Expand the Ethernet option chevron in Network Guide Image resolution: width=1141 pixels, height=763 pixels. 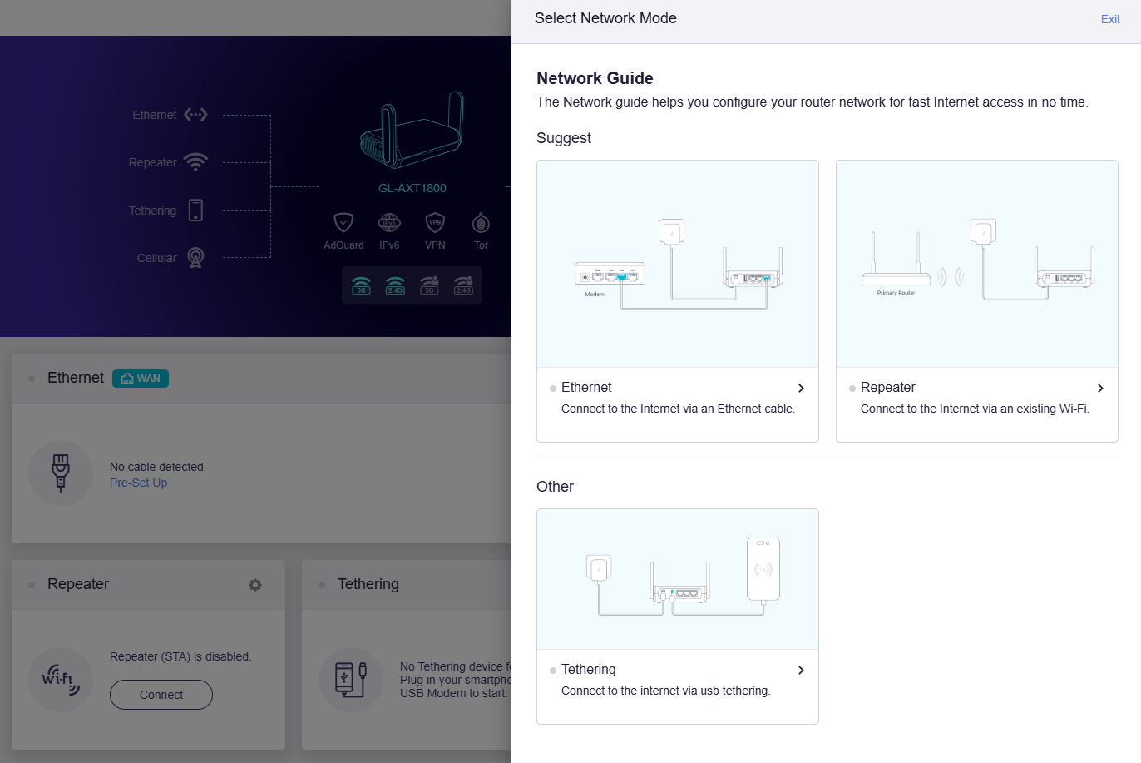coord(801,388)
